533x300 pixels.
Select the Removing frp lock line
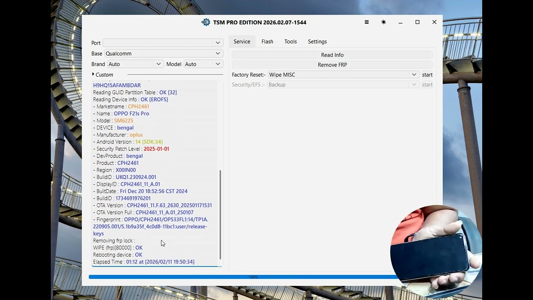tap(114, 240)
